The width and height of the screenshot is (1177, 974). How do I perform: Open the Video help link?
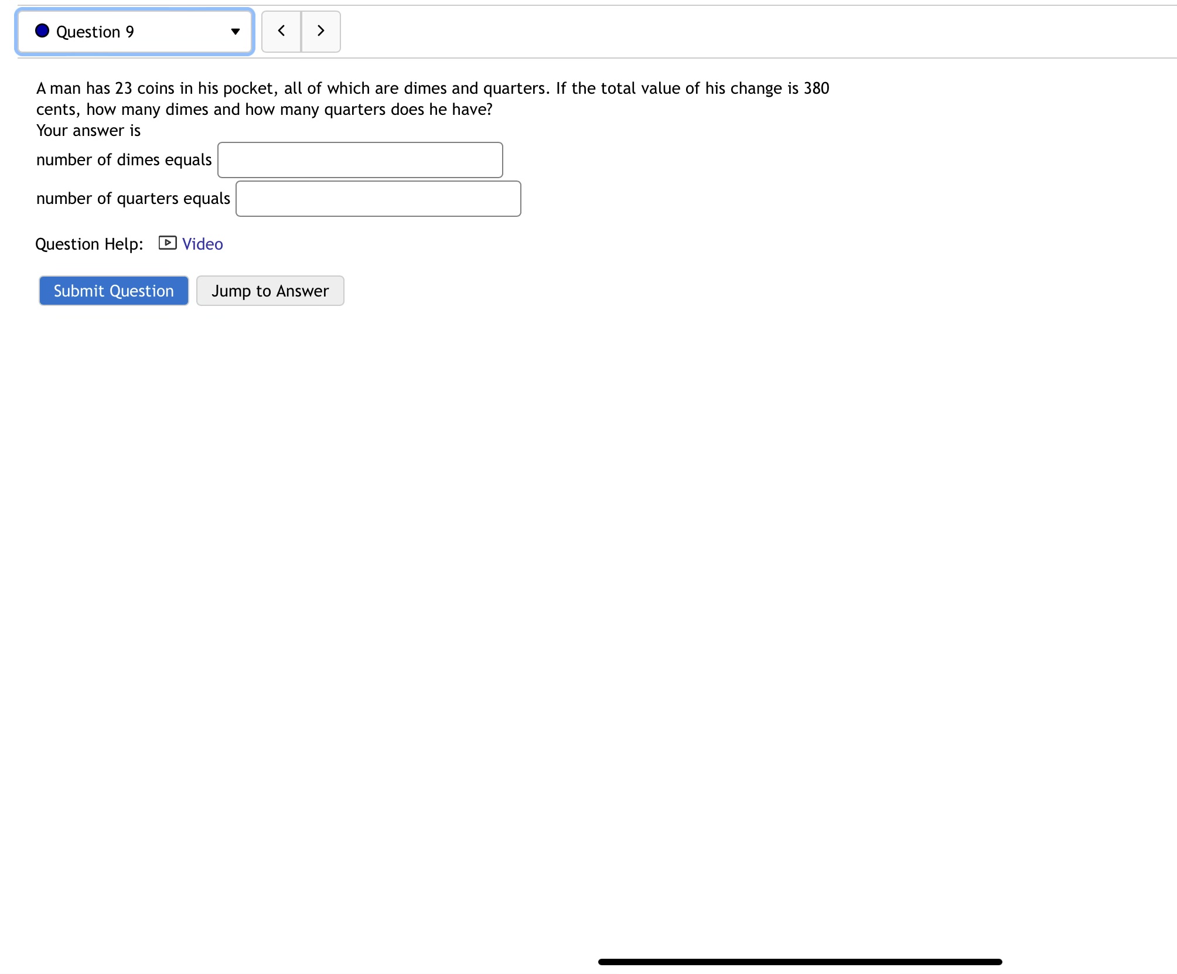point(202,244)
